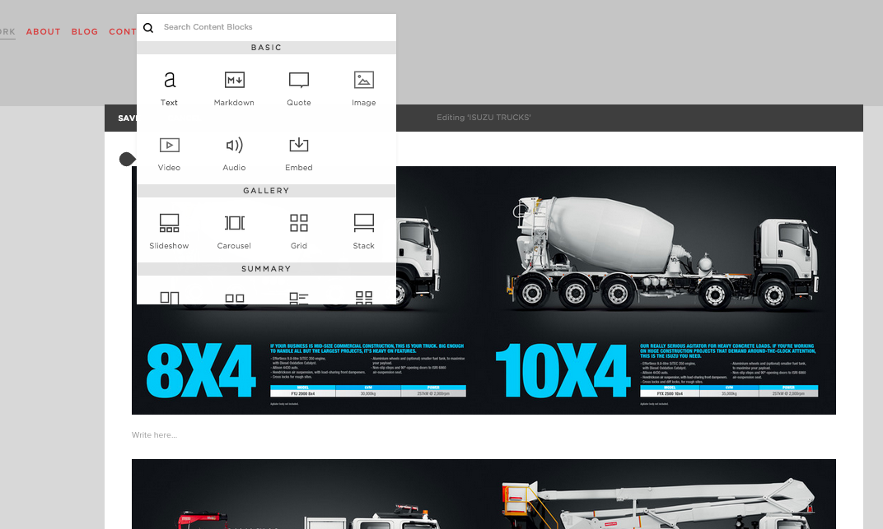Select the 8X4 and 10X4 trucks image
The width and height of the screenshot is (883, 529).
tap(484, 290)
